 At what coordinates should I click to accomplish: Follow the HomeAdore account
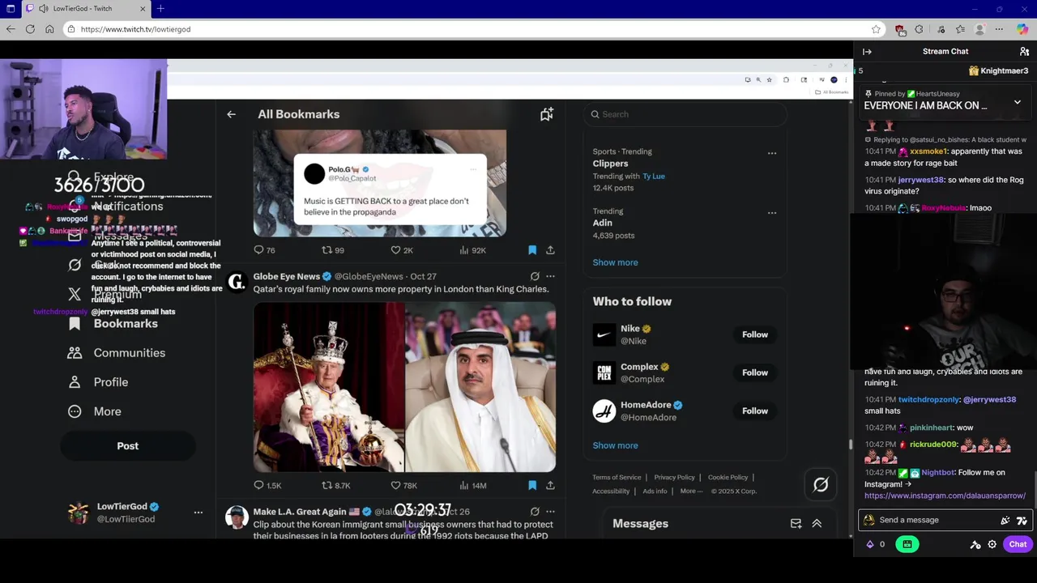point(755,411)
